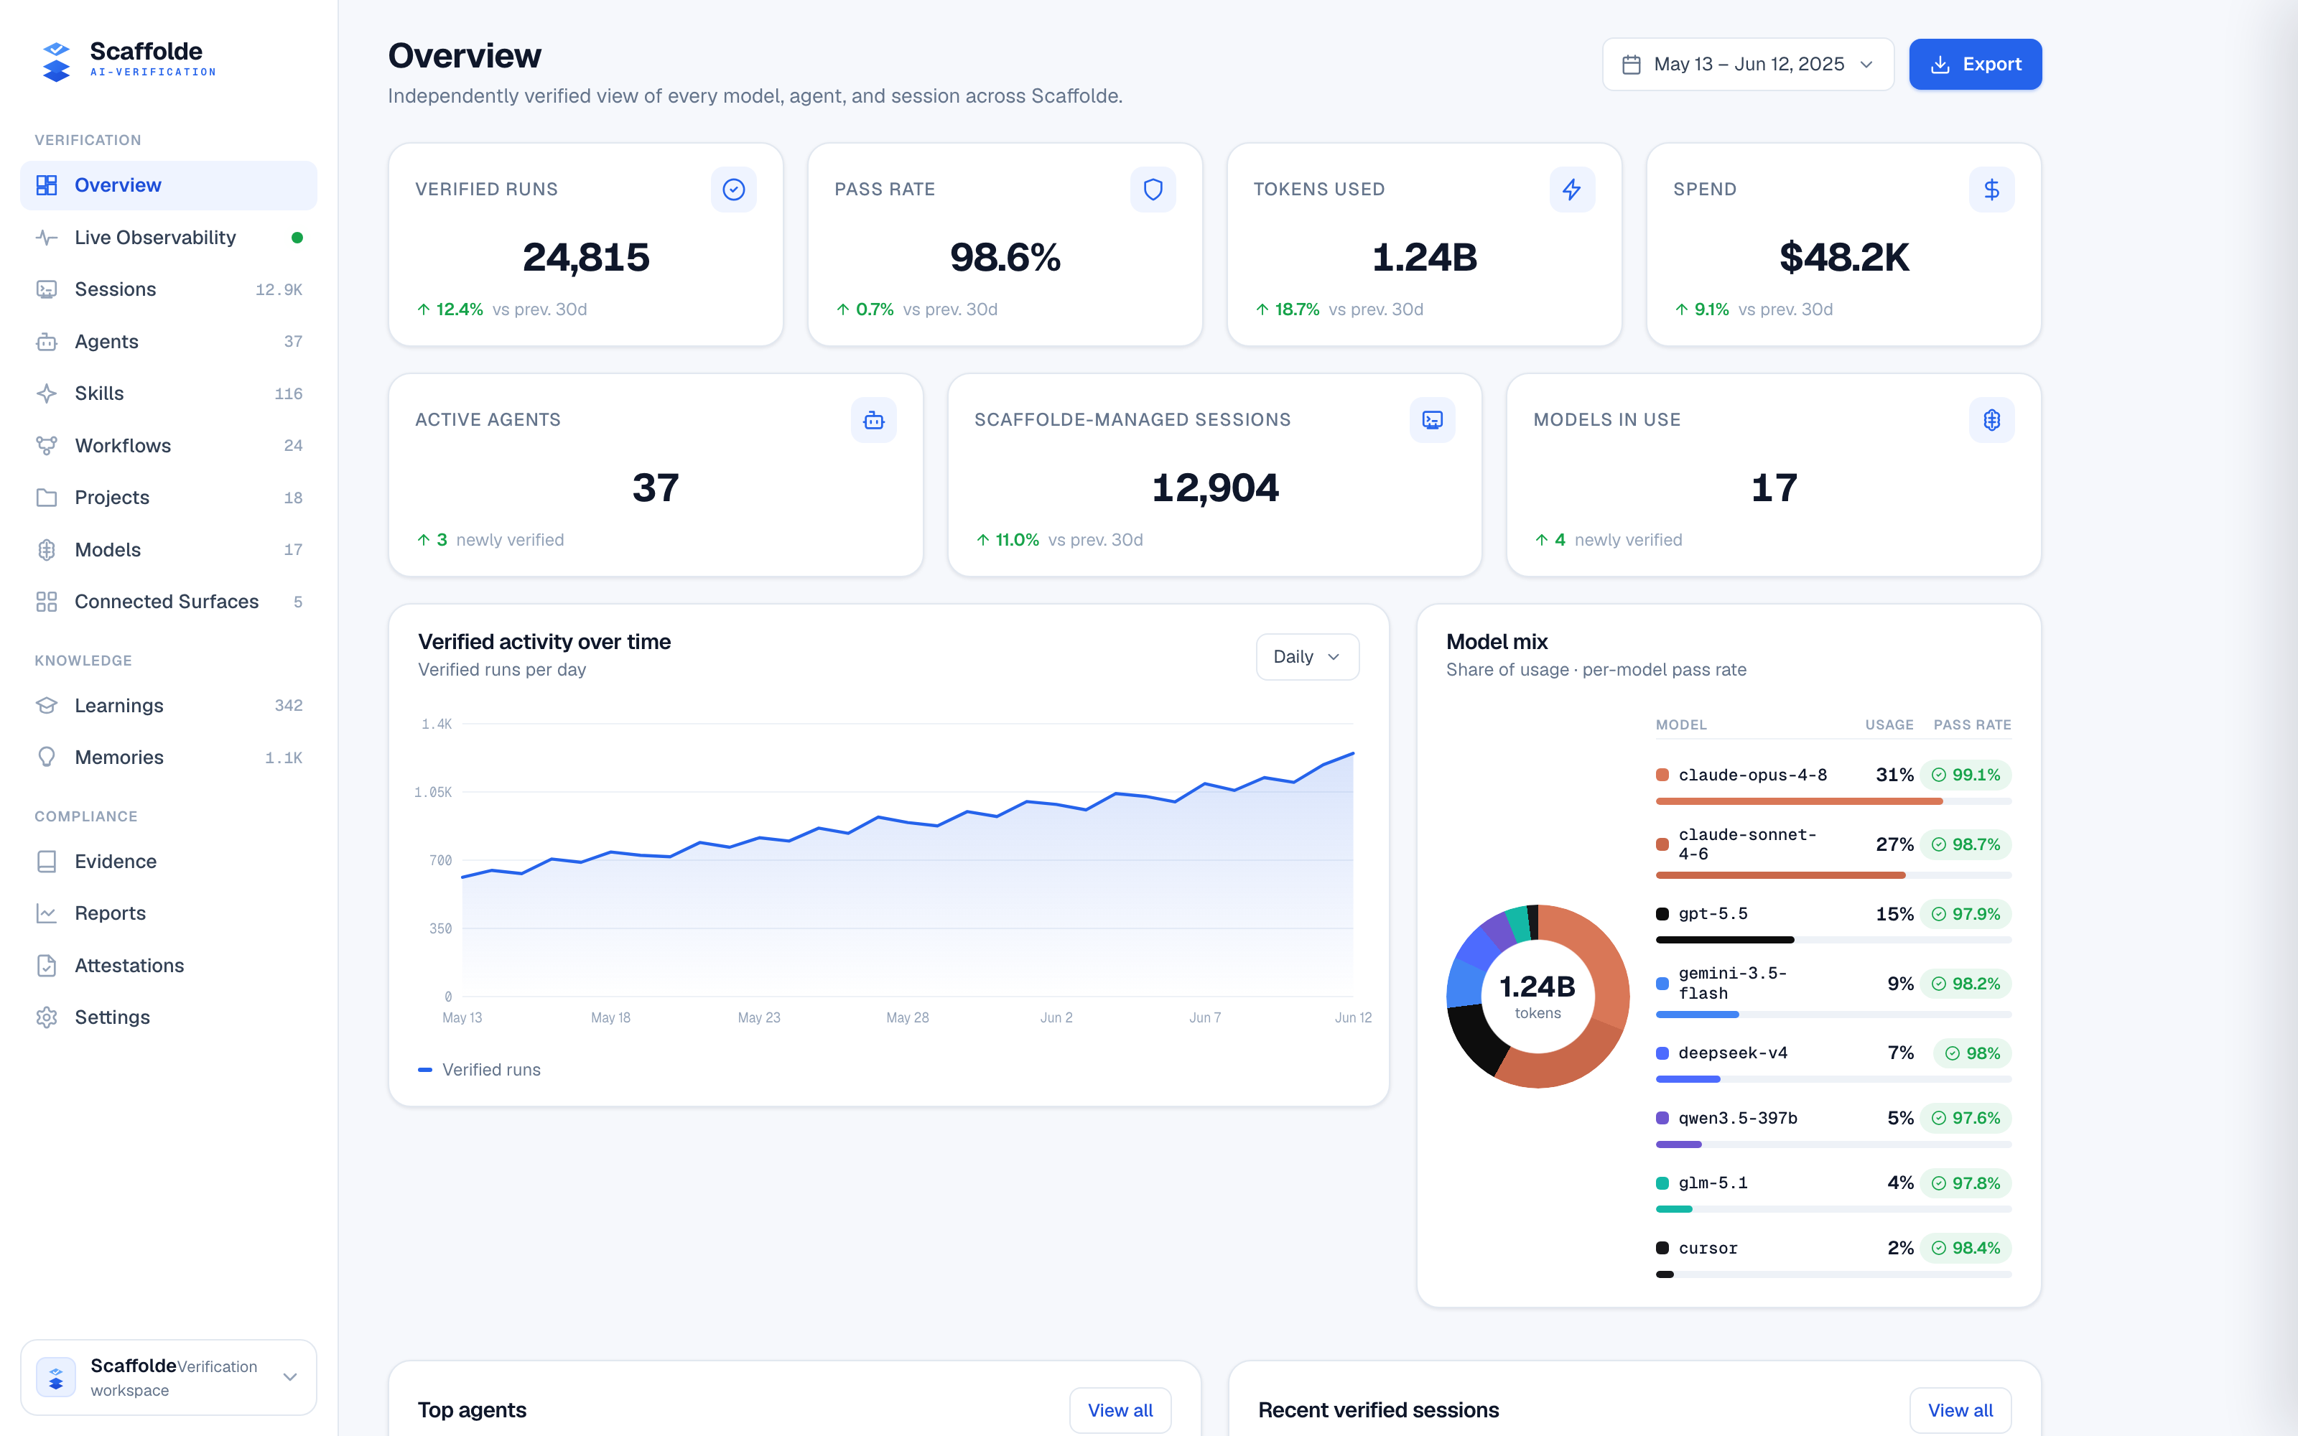
Task: Click the Models In Use card icon
Action: [x=1991, y=420]
